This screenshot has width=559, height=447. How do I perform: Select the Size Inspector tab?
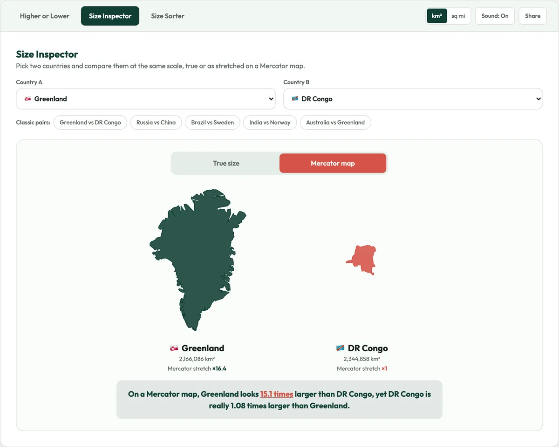click(x=110, y=16)
